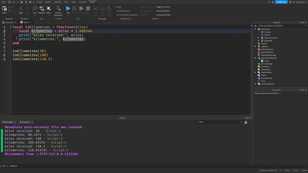Click the Step Into debugger icon

click(96, 9)
